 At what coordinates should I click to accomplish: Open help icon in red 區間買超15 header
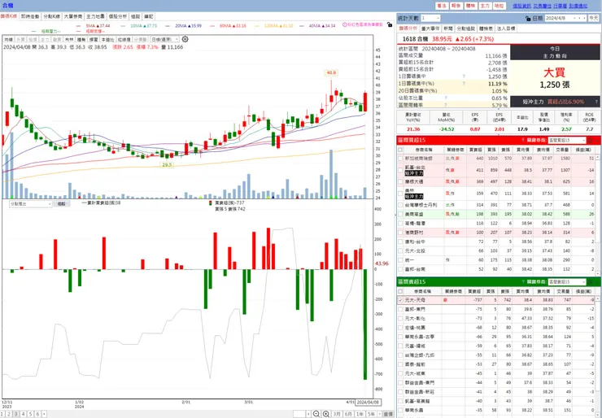pos(523,141)
